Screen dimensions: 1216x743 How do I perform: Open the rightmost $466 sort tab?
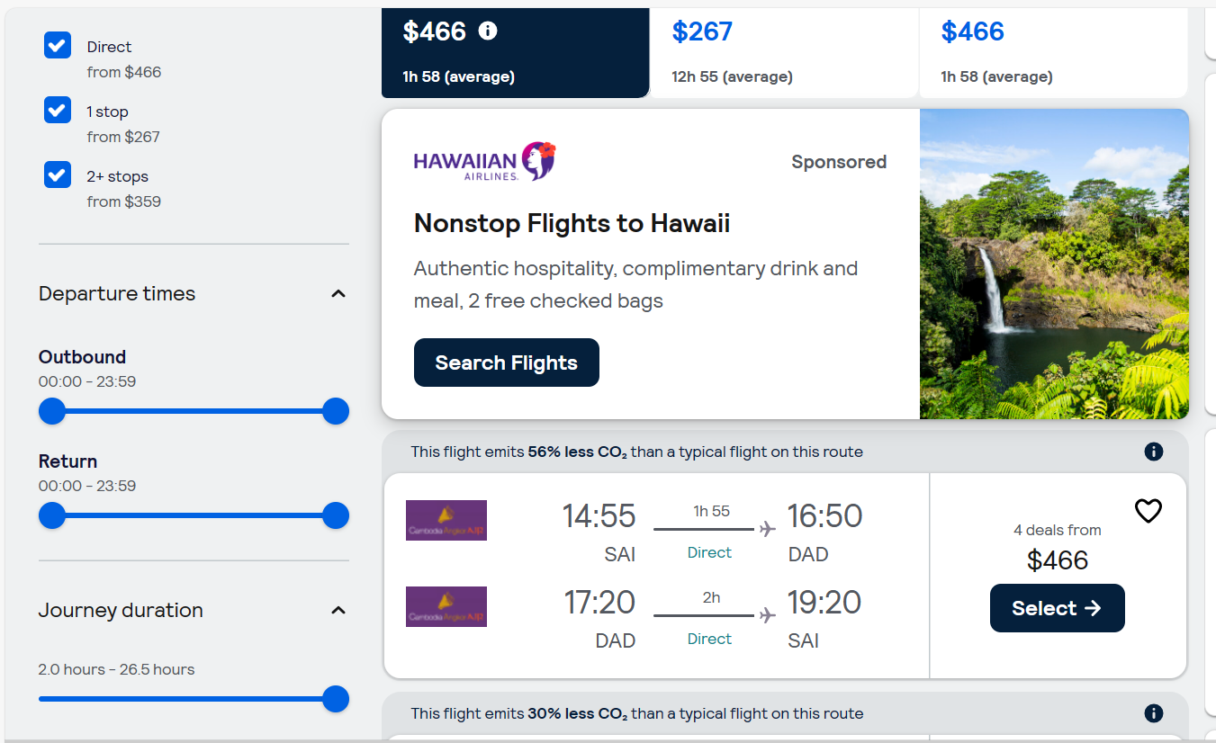[x=1051, y=52]
